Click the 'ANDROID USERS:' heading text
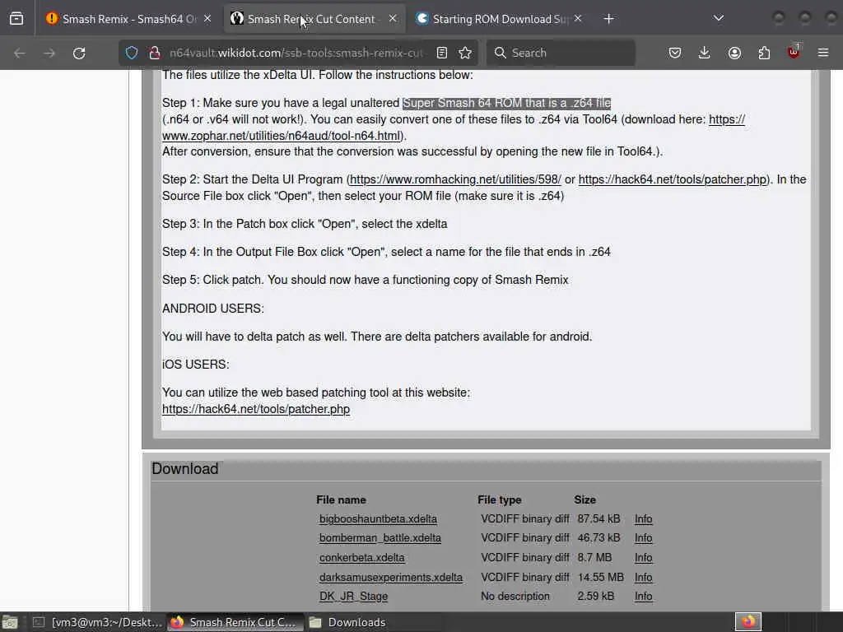 click(213, 309)
